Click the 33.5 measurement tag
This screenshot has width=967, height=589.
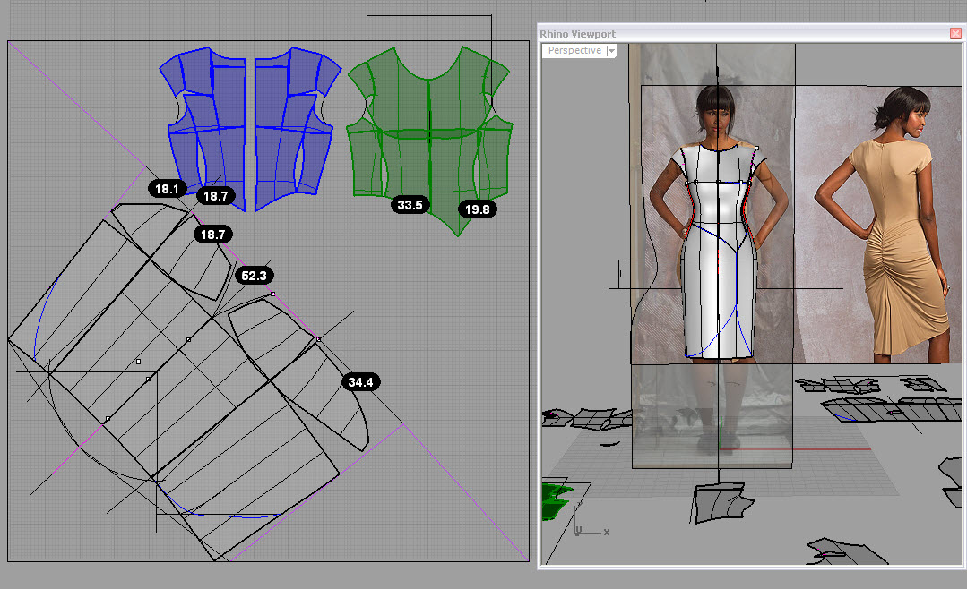pos(410,205)
